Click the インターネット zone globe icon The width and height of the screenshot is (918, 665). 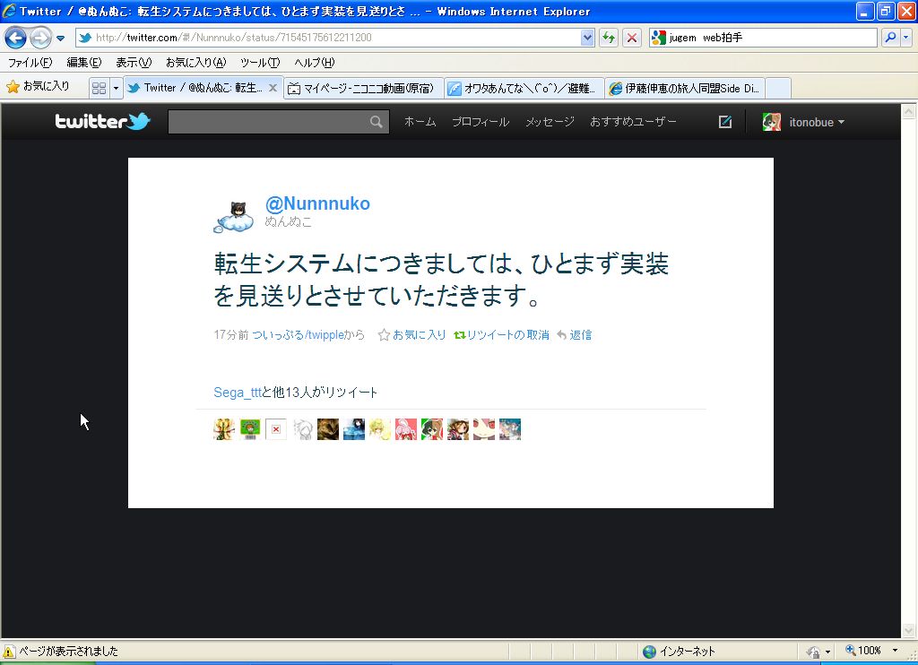click(x=649, y=651)
